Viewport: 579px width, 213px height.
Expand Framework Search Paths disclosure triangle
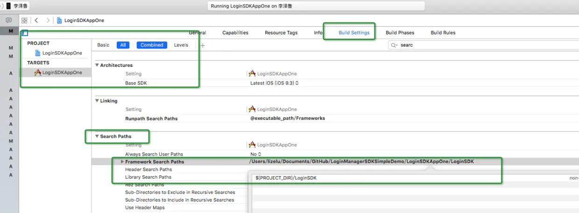click(x=122, y=162)
